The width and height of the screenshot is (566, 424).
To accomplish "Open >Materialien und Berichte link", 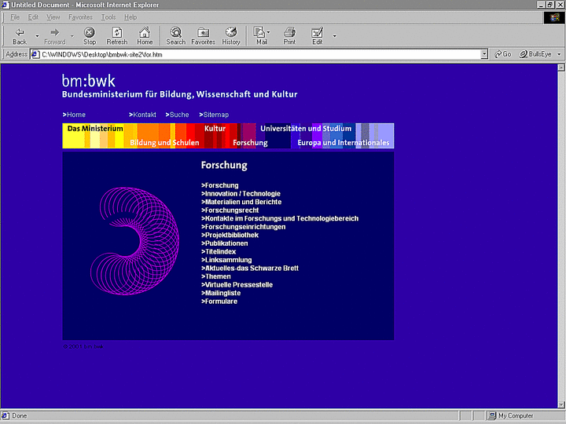I will pos(241,202).
